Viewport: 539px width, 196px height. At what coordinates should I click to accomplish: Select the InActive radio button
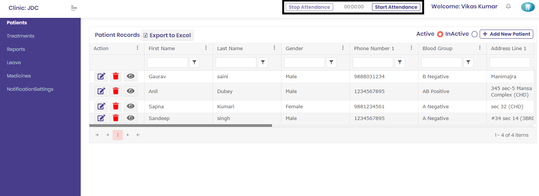click(474, 34)
